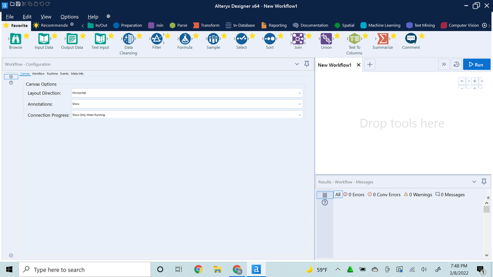The width and height of the screenshot is (493, 277).
Task: Add a new workflow tab with plus
Action: (370, 65)
